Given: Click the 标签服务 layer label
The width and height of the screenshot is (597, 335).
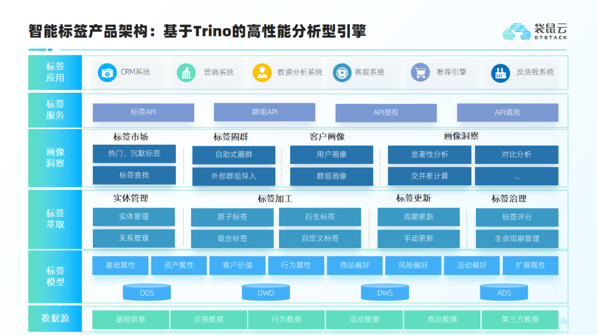Looking at the screenshot, I should [55, 109].
